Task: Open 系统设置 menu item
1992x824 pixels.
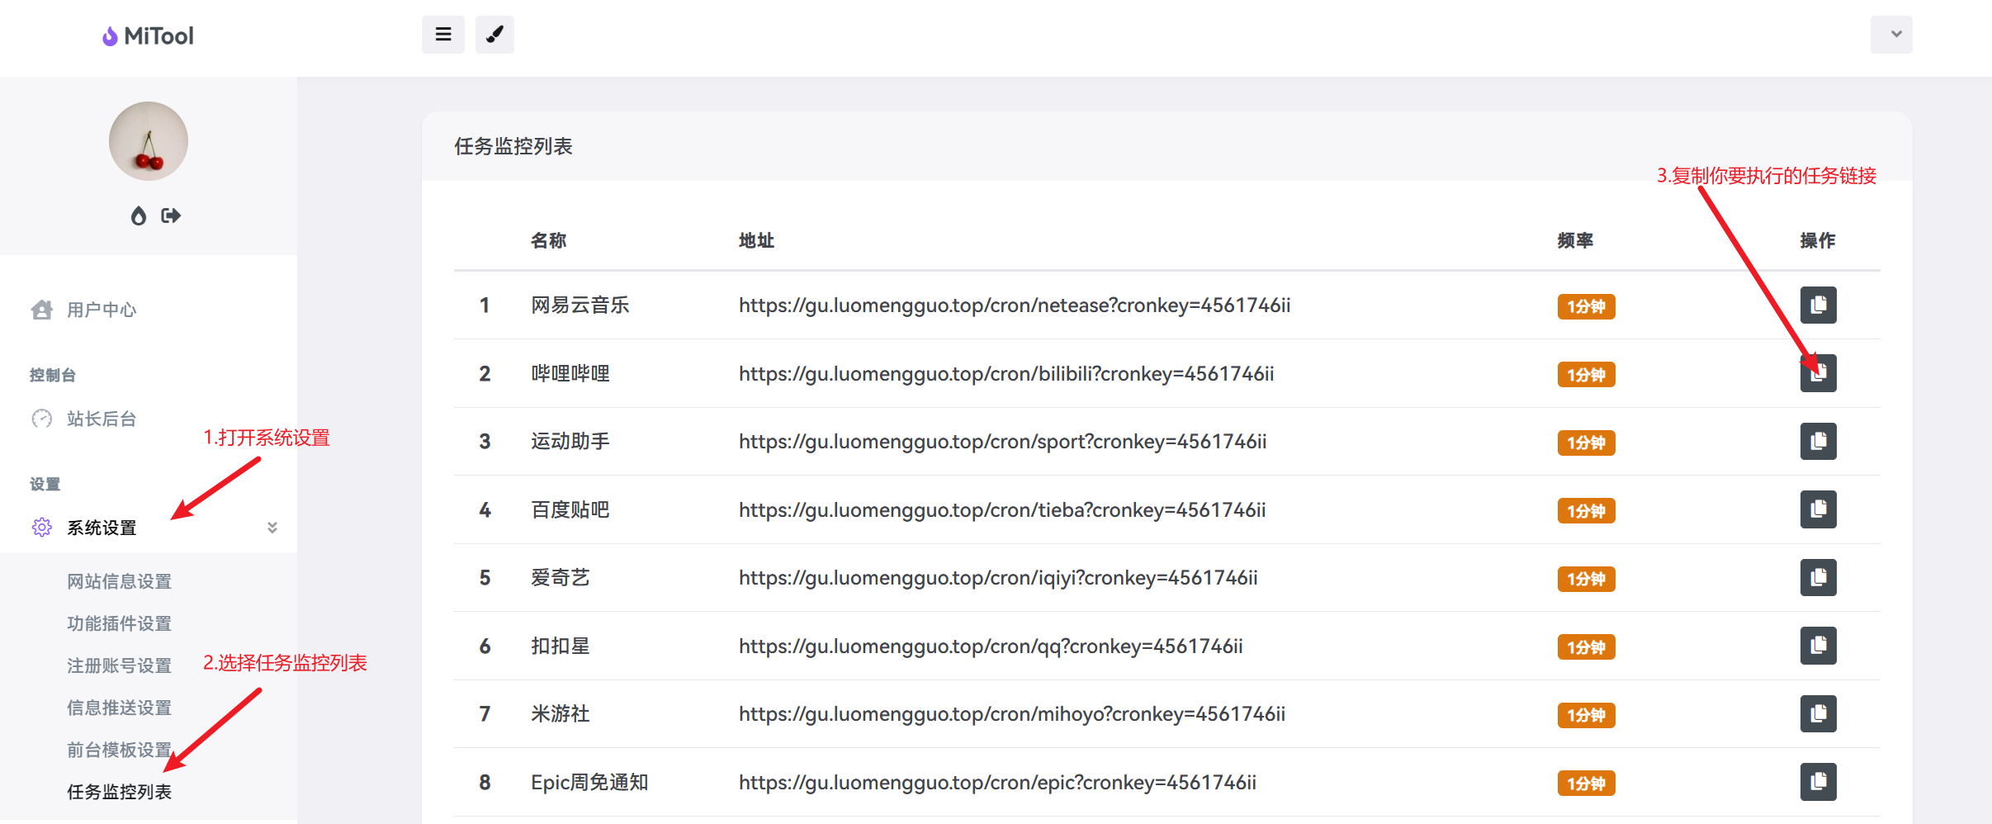Action: 102,528
